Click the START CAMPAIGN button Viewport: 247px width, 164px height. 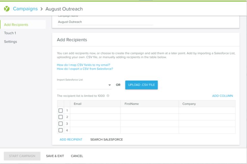click(x=22, y=156)
